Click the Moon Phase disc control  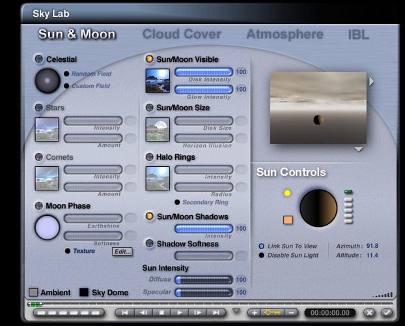tap(48, 228)
